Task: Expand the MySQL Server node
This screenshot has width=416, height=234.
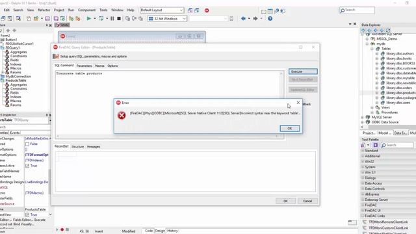Action: pyautogui.click(x=363, y=117)
